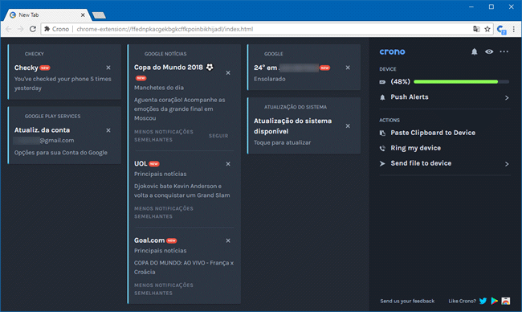Image resolution: width=522 pixels, height=312 pixels.
Task: Dismiss the Atualiz. da conta notification
Action: [108, 130]
